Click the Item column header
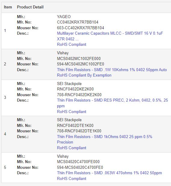 [x=8, y=7]
